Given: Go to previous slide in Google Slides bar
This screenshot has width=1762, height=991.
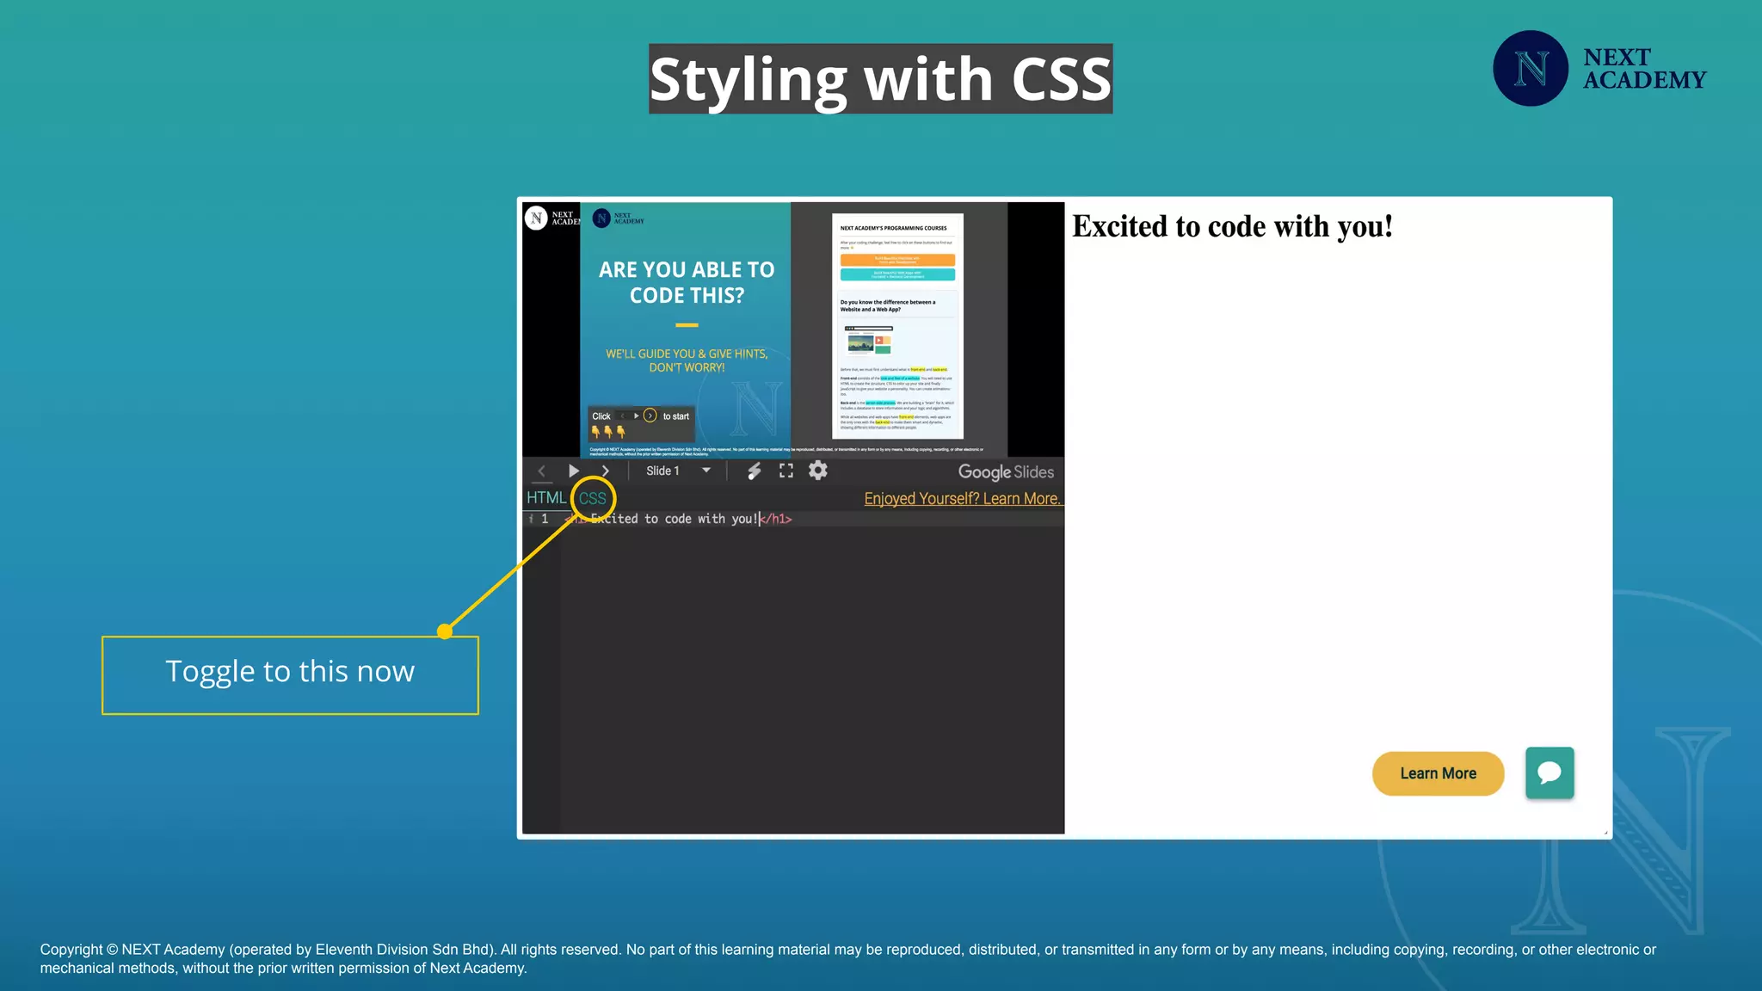Looking at the screenshot, I should click(x=541, y=471).
